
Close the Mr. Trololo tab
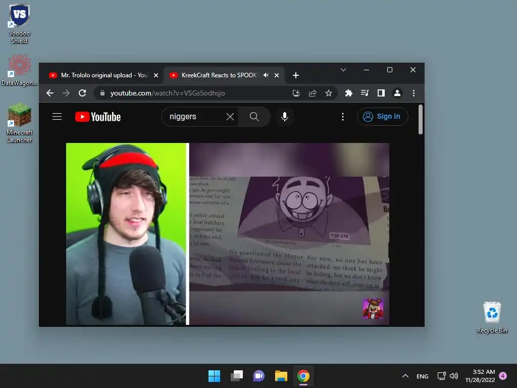point(156,75)
